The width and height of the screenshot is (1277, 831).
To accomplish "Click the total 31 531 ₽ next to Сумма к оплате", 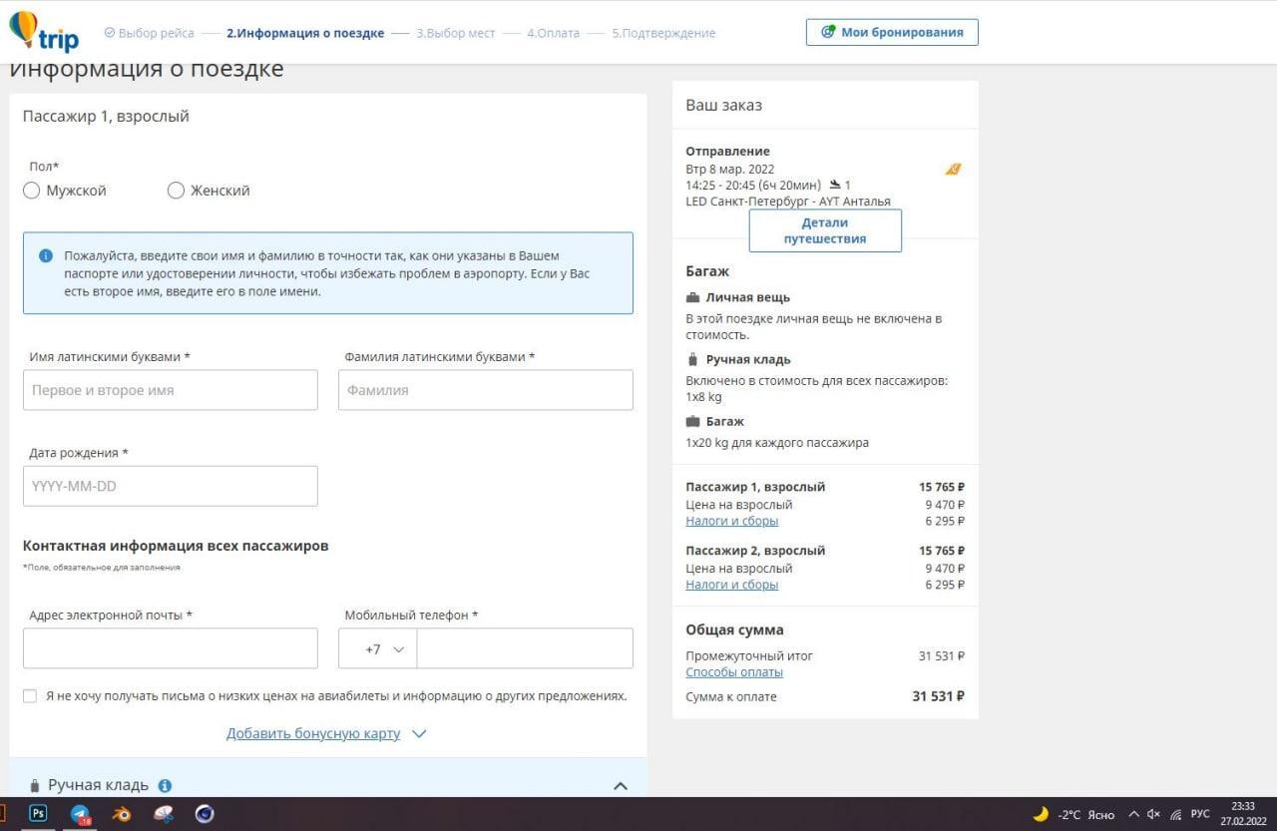I will (939, 696).
